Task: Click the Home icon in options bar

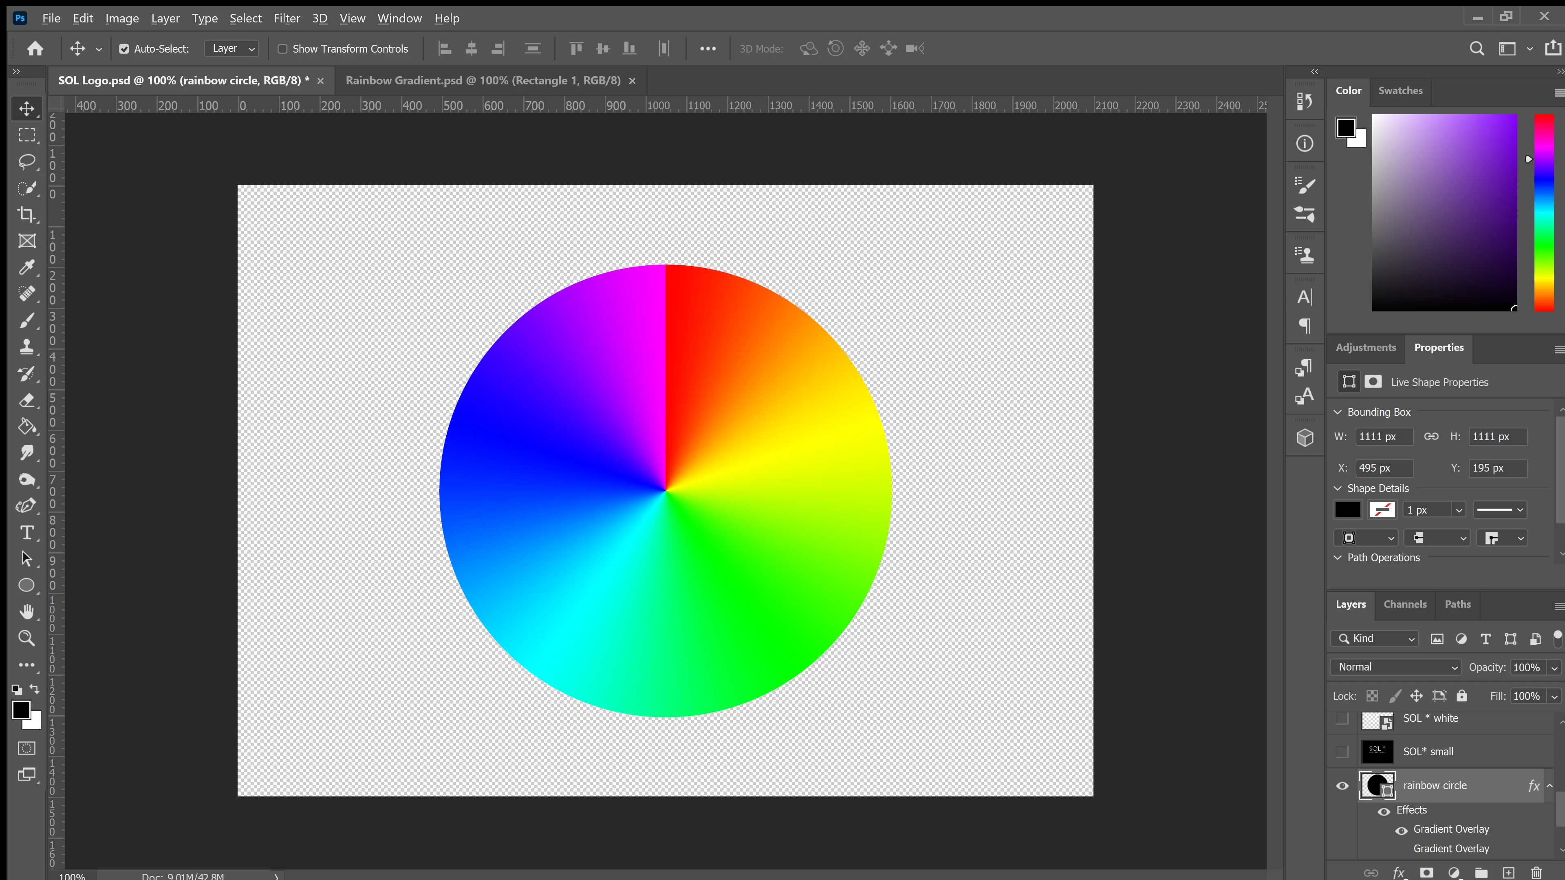Action: click(x=35, y=49)
